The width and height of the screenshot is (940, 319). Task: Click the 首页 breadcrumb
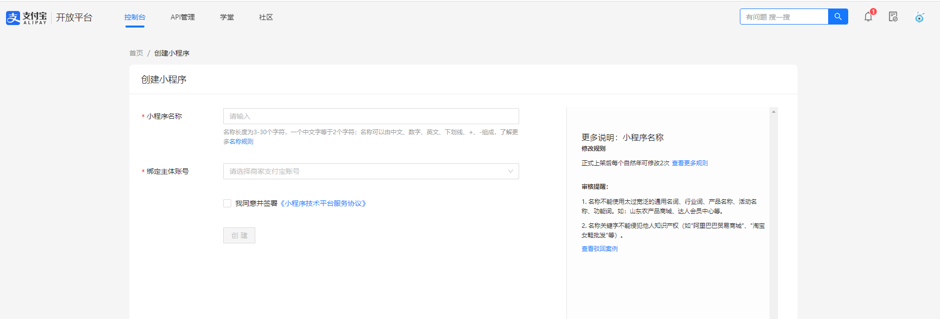tap(136, 53)
